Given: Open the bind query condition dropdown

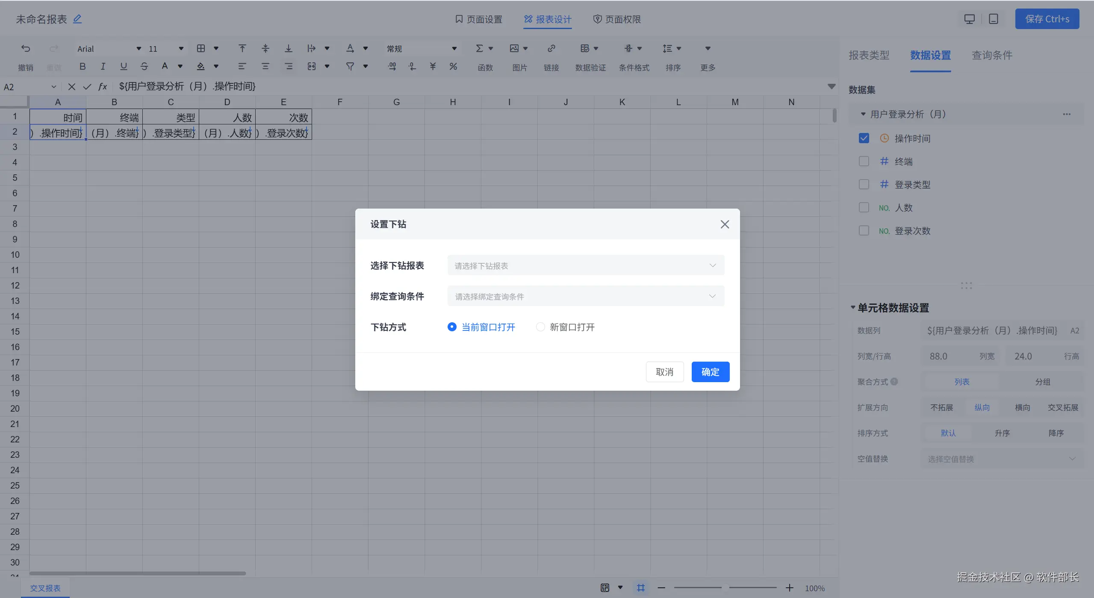Looking at the screenshot, I should (586, 296).
